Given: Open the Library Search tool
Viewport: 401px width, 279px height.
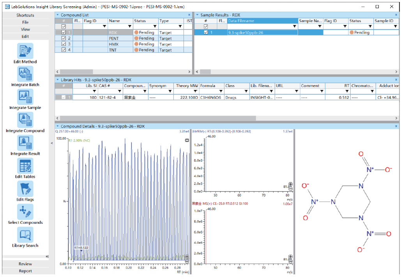Looking at the screenshot, I should (x=25, y=235).
